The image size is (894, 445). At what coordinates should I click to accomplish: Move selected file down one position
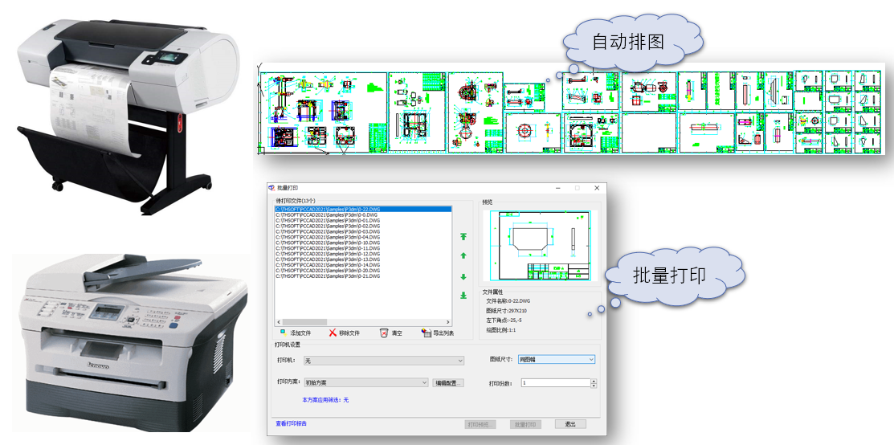(463, 276)
